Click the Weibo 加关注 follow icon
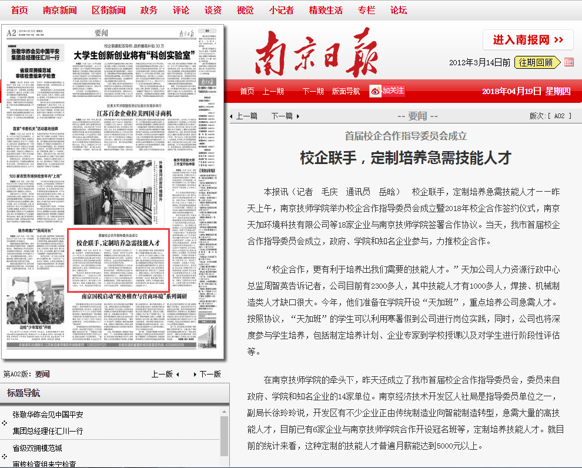The image size is (582, 468). (x=386, y=91)
